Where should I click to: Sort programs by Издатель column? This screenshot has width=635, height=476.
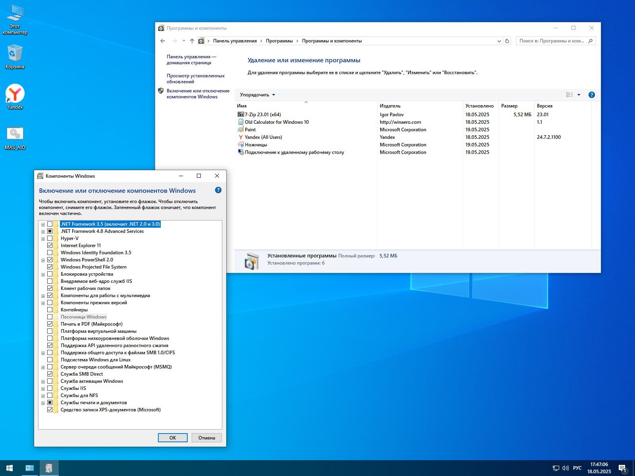(x=420, y=106)
